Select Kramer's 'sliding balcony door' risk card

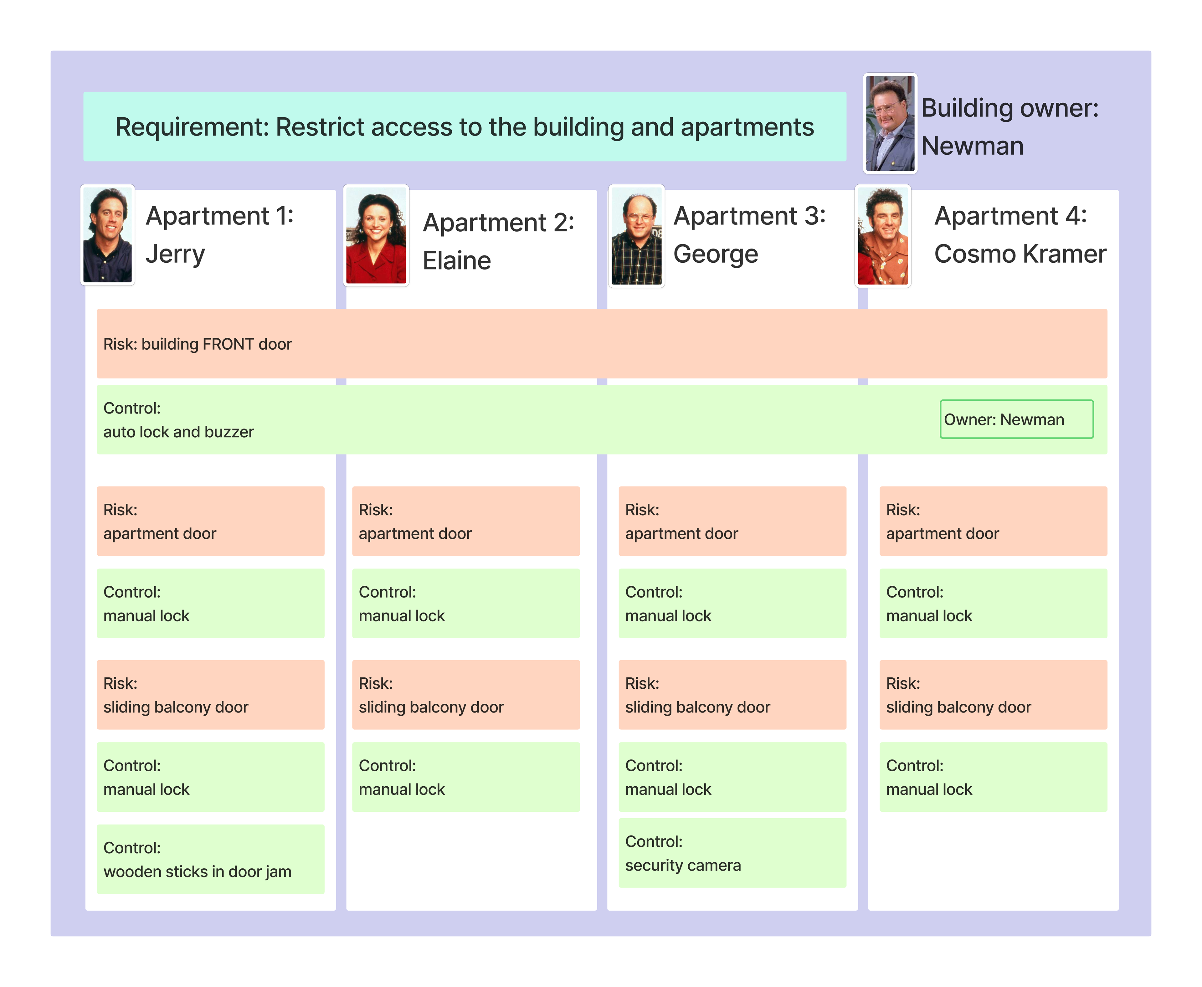point(993,694)
